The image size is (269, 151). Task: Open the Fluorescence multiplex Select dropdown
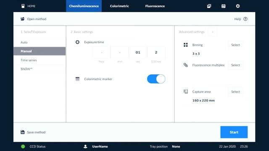pyautogui.click(x=235, y=65)
